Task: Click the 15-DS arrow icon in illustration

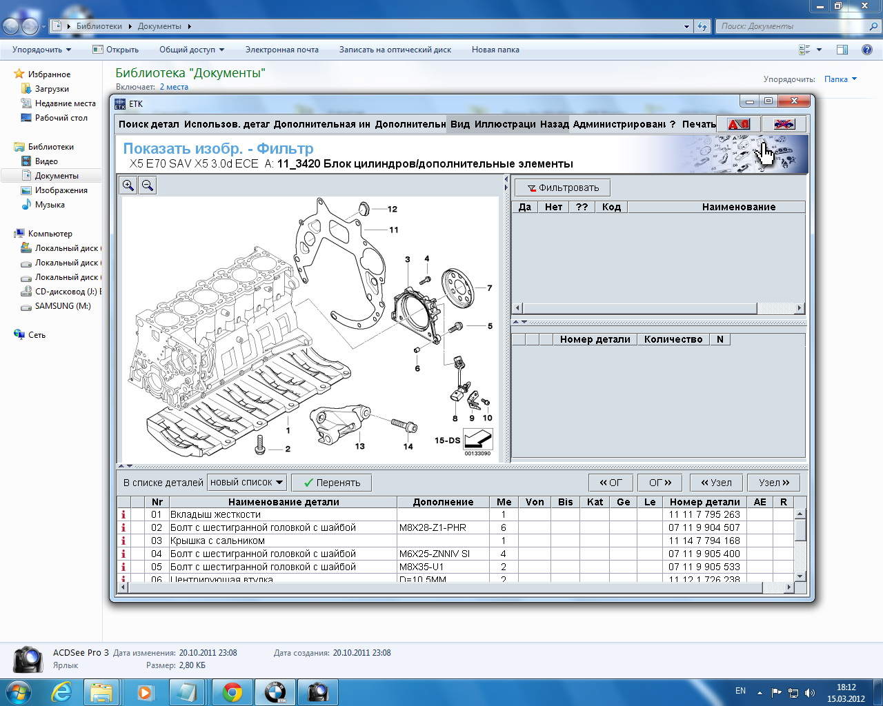Action: [x=477, y=439]
